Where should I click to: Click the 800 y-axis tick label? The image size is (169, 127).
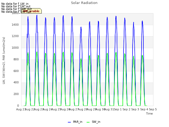(16, 59)
